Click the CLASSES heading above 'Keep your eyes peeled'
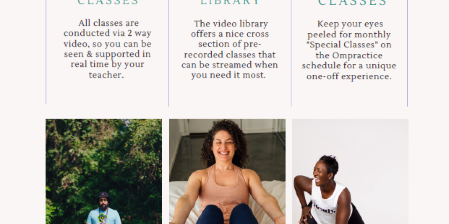Screen dimensions: 449x224 click(x=353, y=2)
